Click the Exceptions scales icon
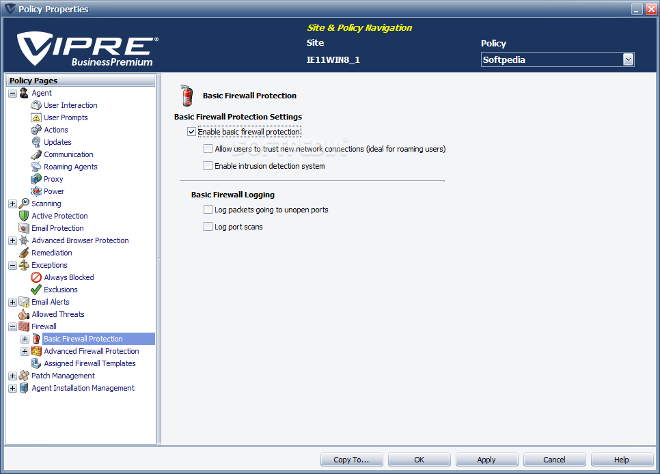660x474 pixels. (x=24, y=265)
